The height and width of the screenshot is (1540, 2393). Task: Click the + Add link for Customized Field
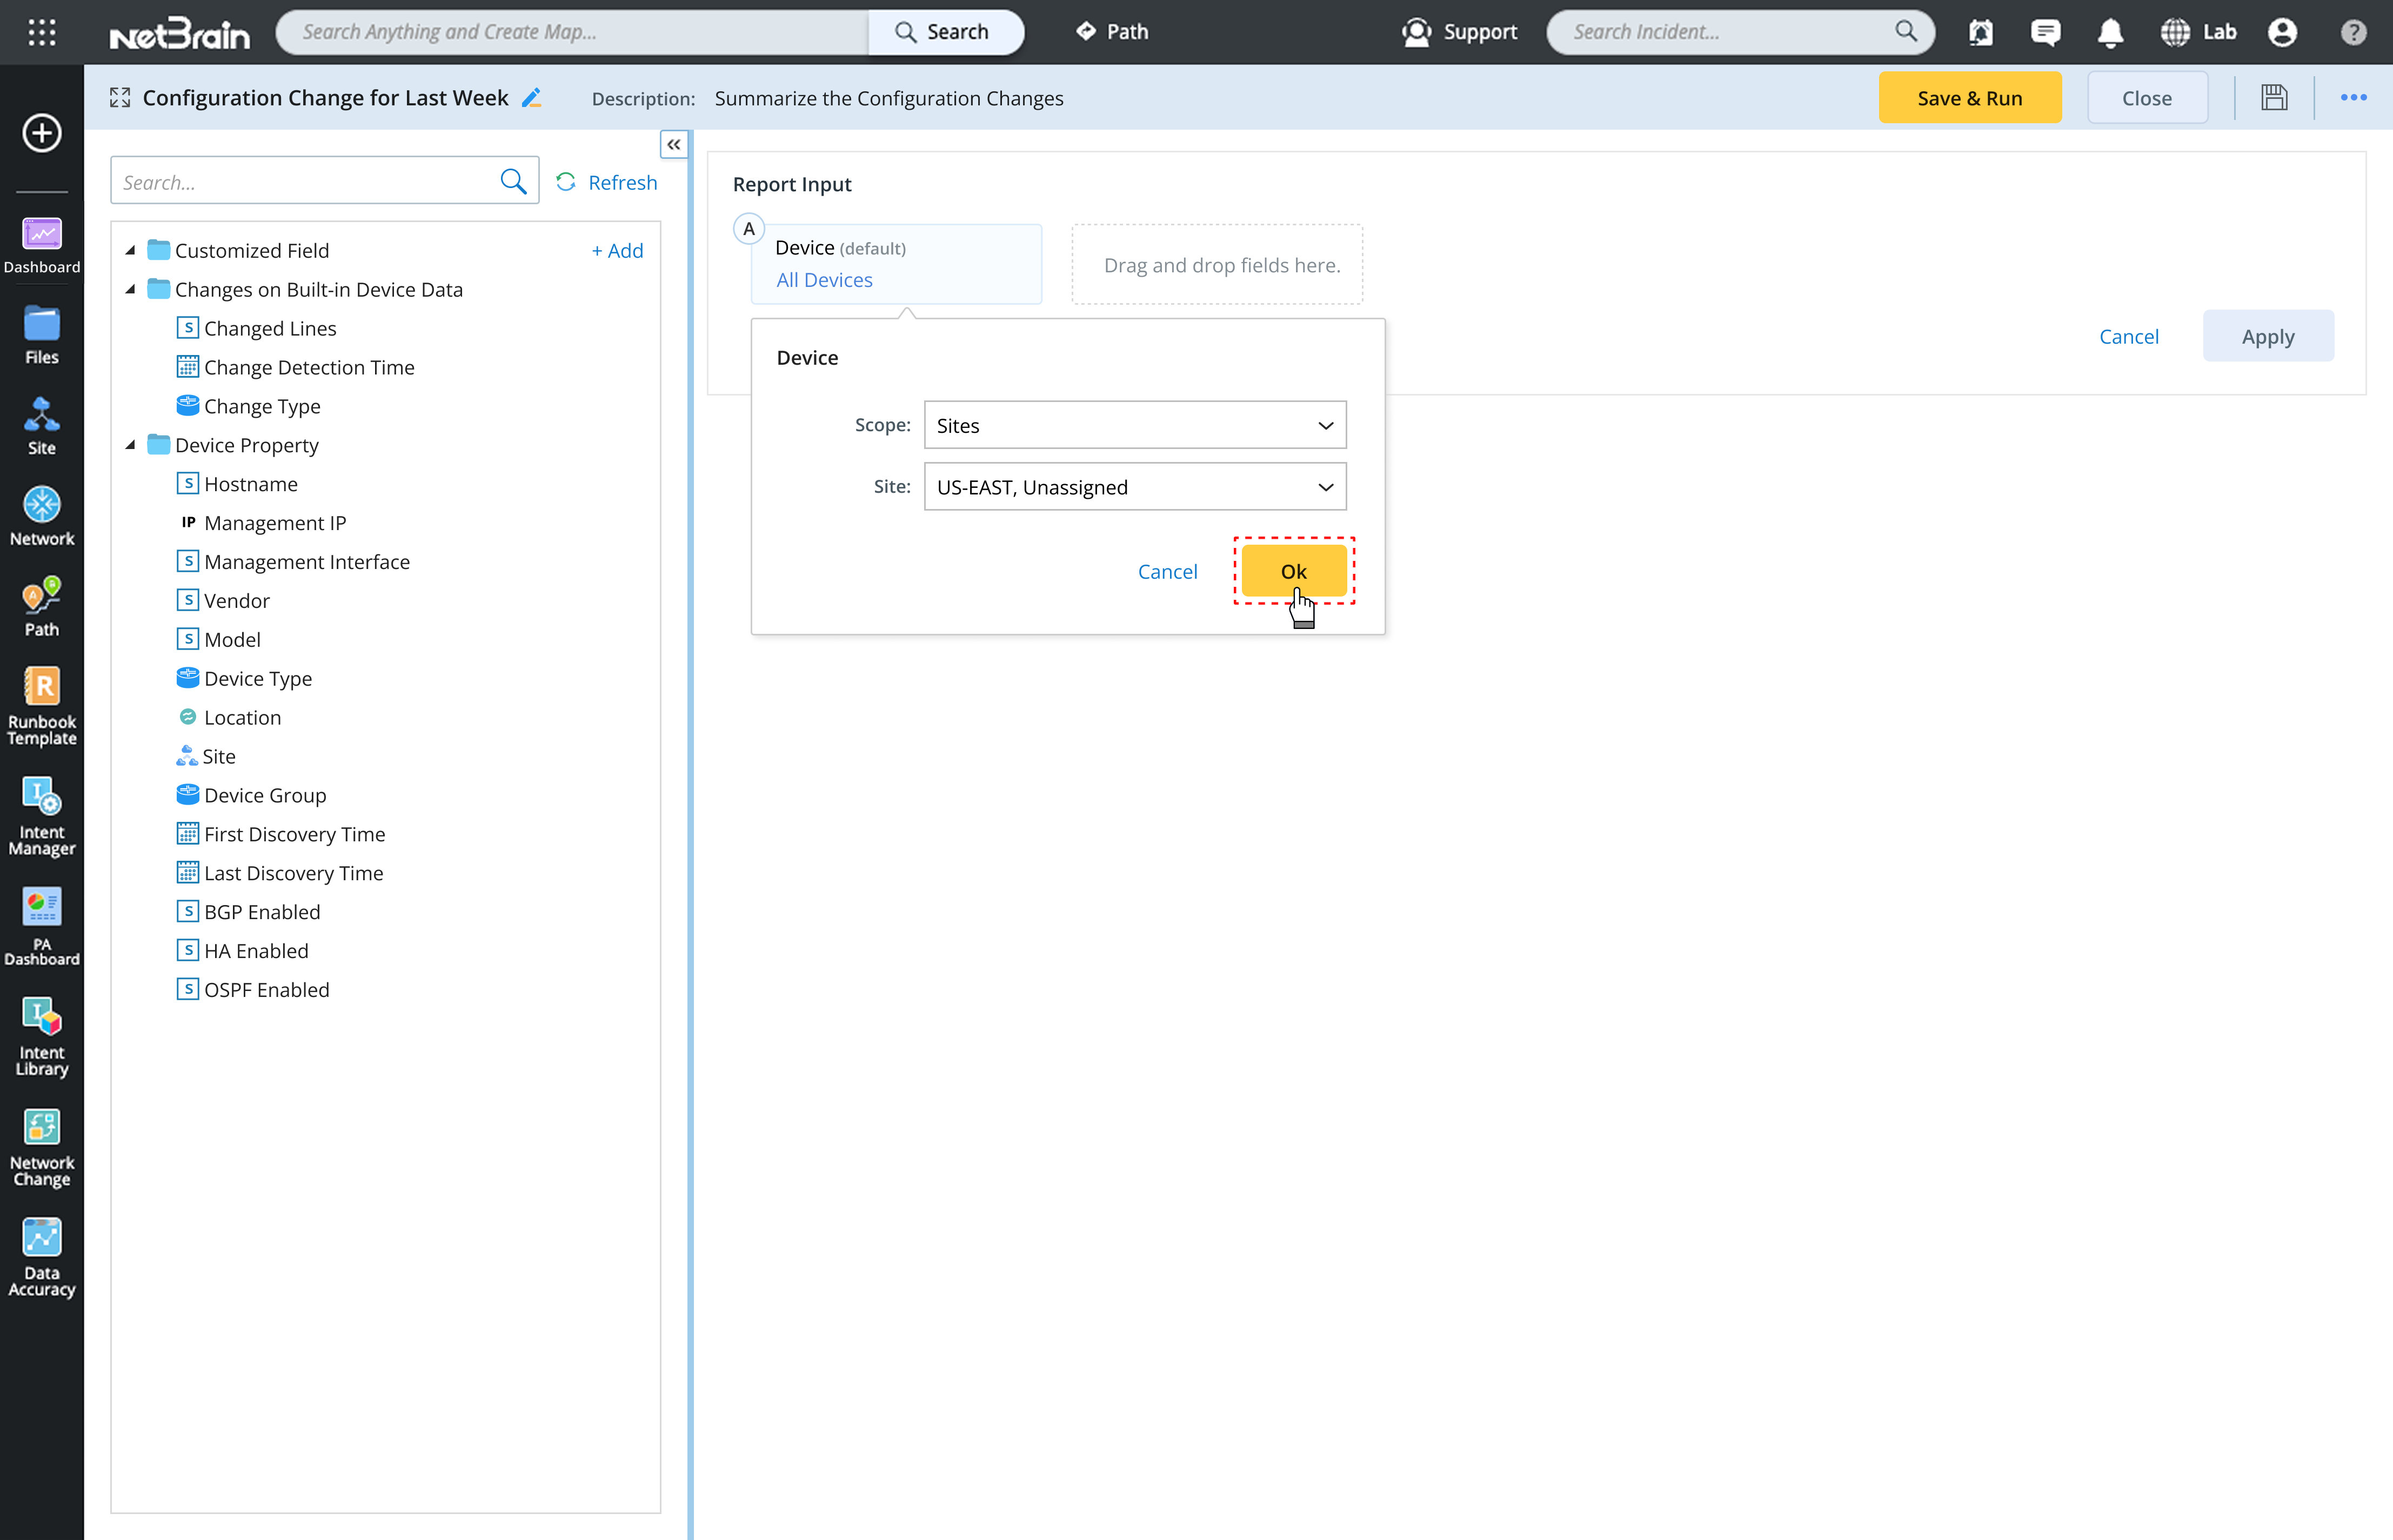(617, 250)
